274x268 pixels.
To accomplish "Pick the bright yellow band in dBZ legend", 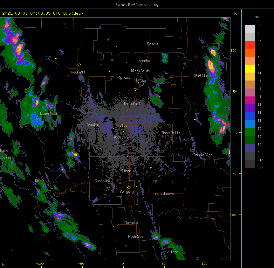I will (x=250, y=68).
